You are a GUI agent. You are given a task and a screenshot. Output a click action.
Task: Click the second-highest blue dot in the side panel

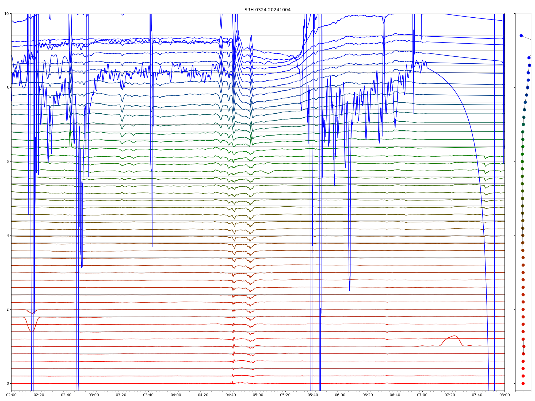point(529,58)
